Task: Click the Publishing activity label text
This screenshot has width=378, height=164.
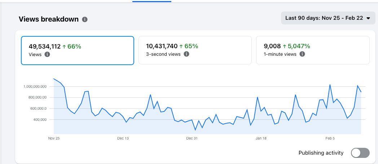Action: [x=321, y=153]
